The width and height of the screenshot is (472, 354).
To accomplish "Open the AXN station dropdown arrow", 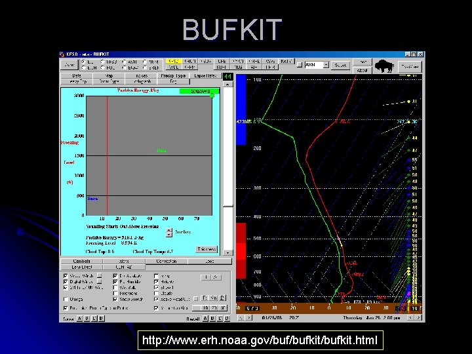I will click(x=326, y=65).
